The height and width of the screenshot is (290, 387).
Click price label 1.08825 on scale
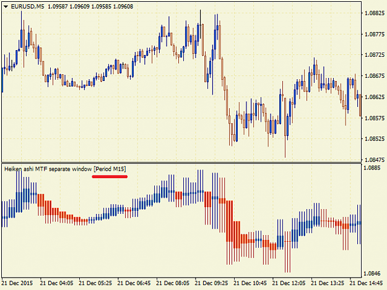[x=375, y=13]
